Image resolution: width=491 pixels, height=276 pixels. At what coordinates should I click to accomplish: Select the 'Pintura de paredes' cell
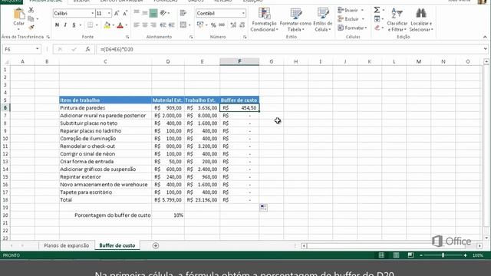tap(105, 108)
